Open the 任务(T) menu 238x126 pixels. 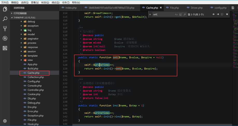click(66, 2)
